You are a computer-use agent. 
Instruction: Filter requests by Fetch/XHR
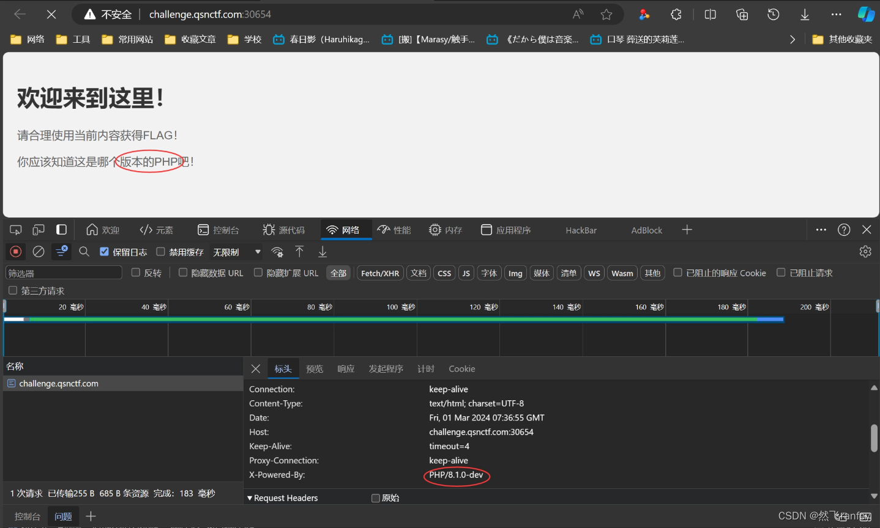coord(380,273)
